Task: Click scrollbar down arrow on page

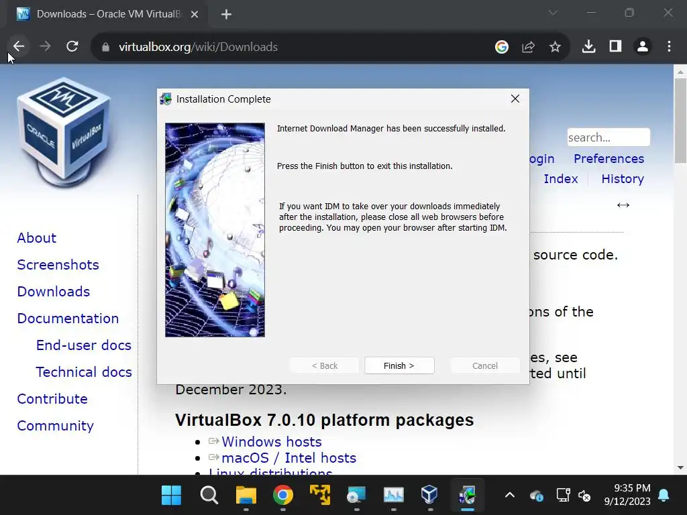Action: click(x=680, y=467)
